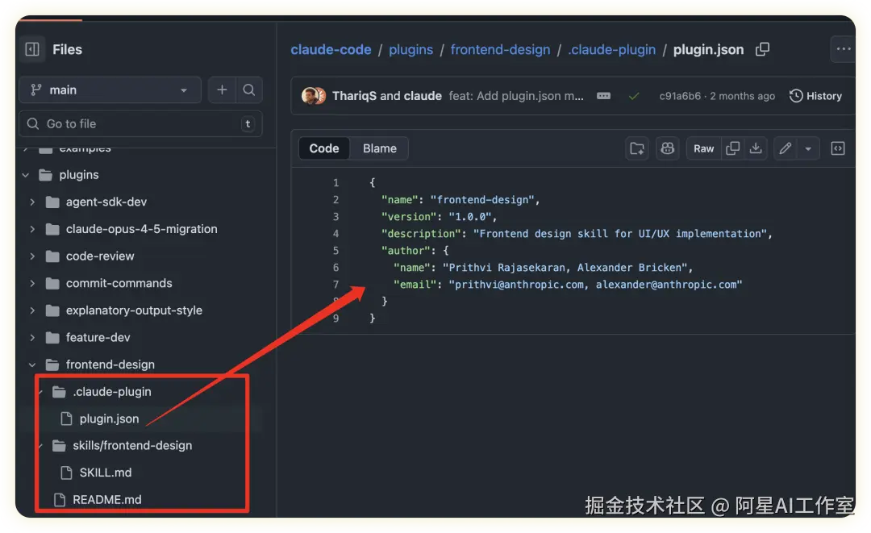871x533 pixels.
Task: Click line number 1
Action: coord(335,183)
